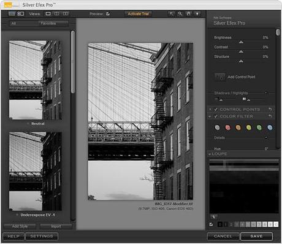This screenshot has height=244, width=282.
Task: Reset the Control Points section
Action: [x=270, y=110]
